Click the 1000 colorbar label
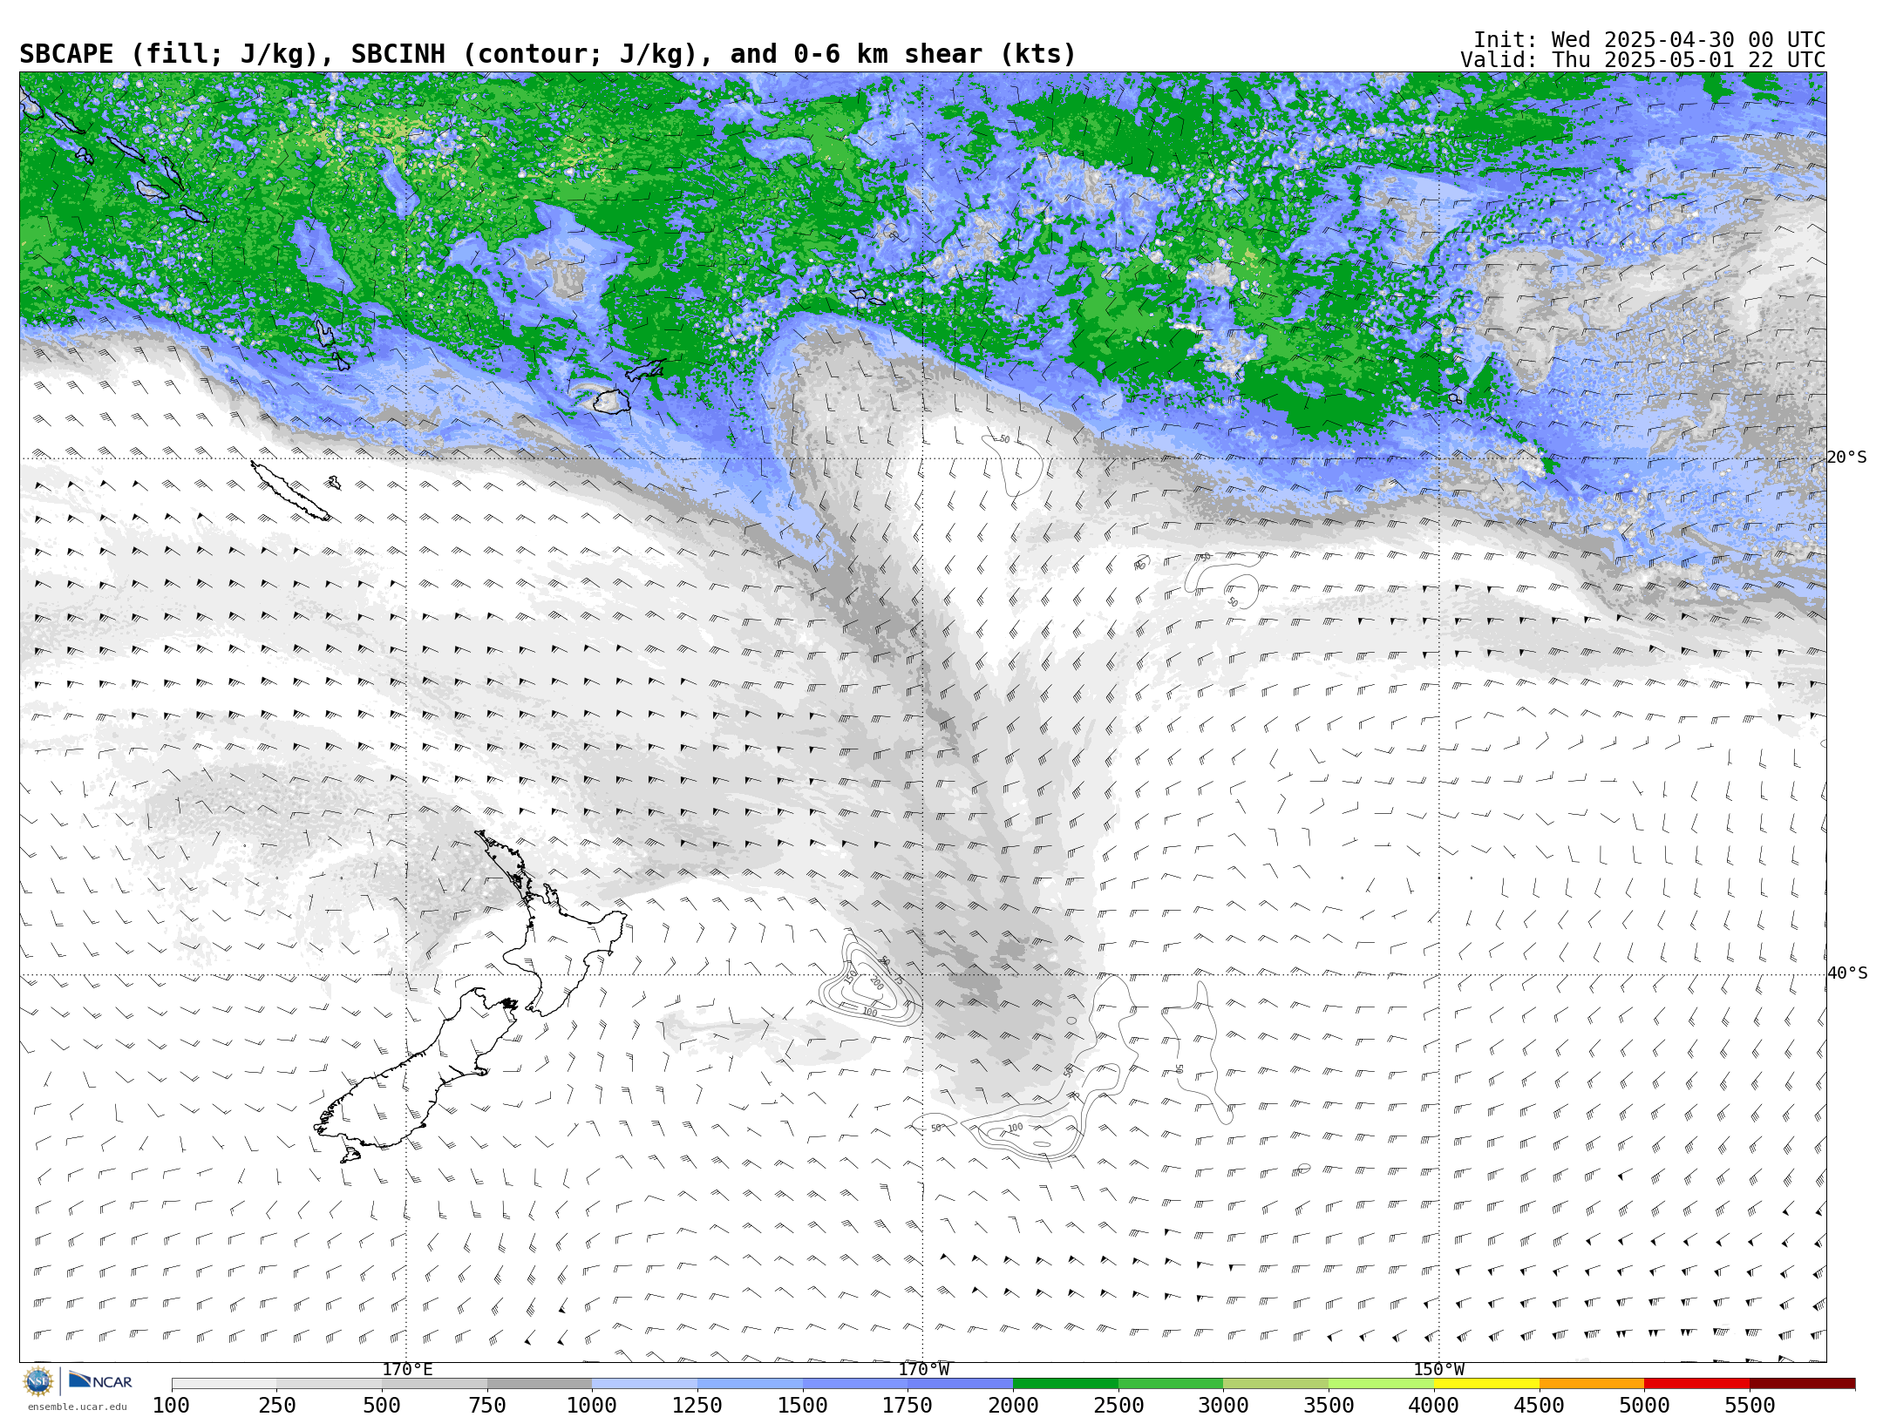The image size is (1883, 1417). 593,1406
